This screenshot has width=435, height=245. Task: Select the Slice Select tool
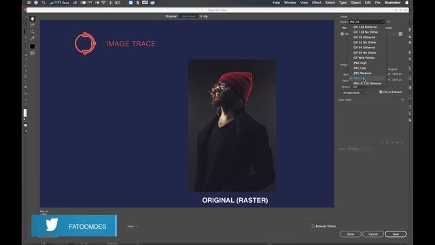pyautogui.click(x=33, y=25)
